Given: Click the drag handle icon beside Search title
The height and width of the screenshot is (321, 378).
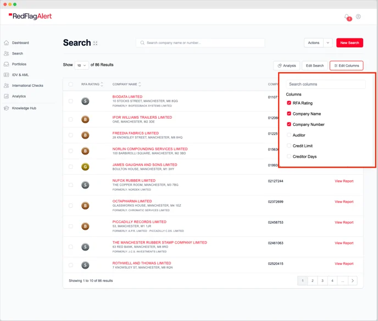Looking at the screenshot, I should [x=95, y=43].
